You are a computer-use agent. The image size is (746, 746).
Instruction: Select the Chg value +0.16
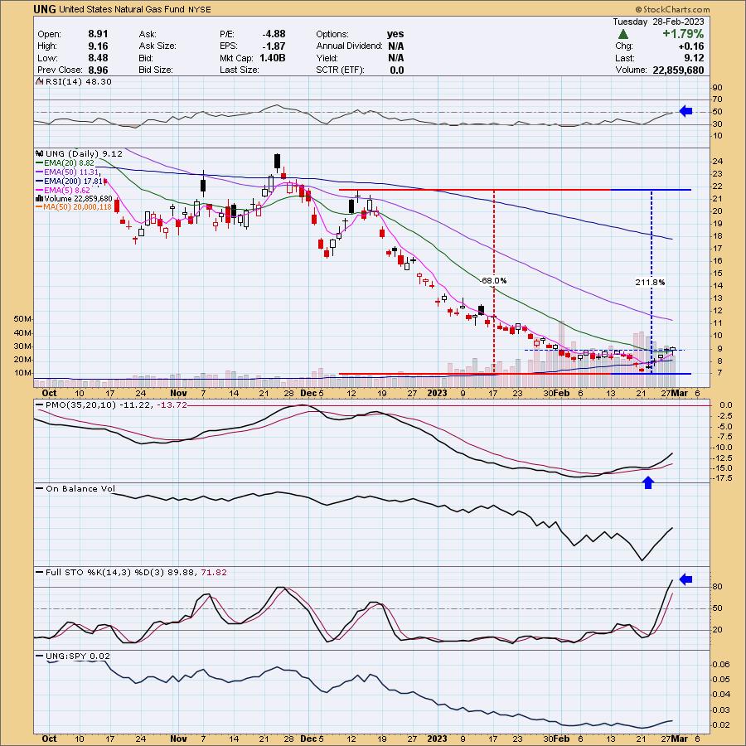(x=690, y=46)
